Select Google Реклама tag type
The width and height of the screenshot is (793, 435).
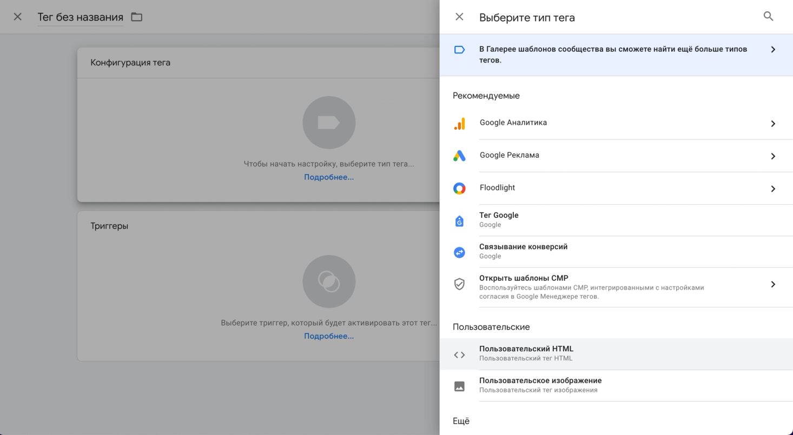616,156
